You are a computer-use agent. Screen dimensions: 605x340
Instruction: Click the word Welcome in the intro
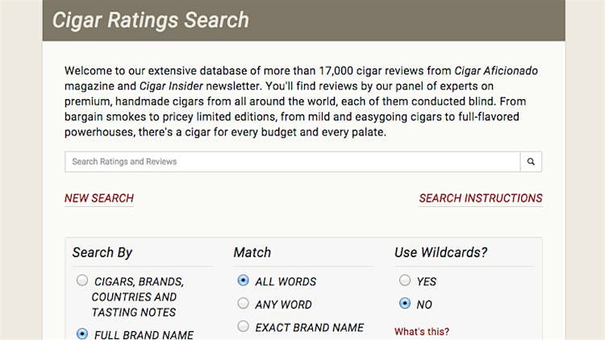(90, 71)
